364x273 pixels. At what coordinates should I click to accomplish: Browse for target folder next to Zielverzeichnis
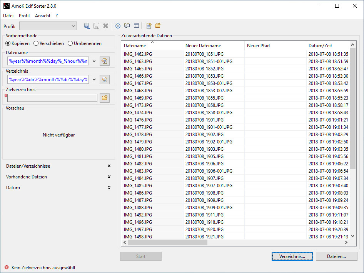[x=104, y=98]
